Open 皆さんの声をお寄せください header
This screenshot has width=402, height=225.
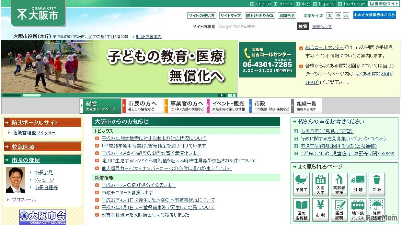[331, 122]
